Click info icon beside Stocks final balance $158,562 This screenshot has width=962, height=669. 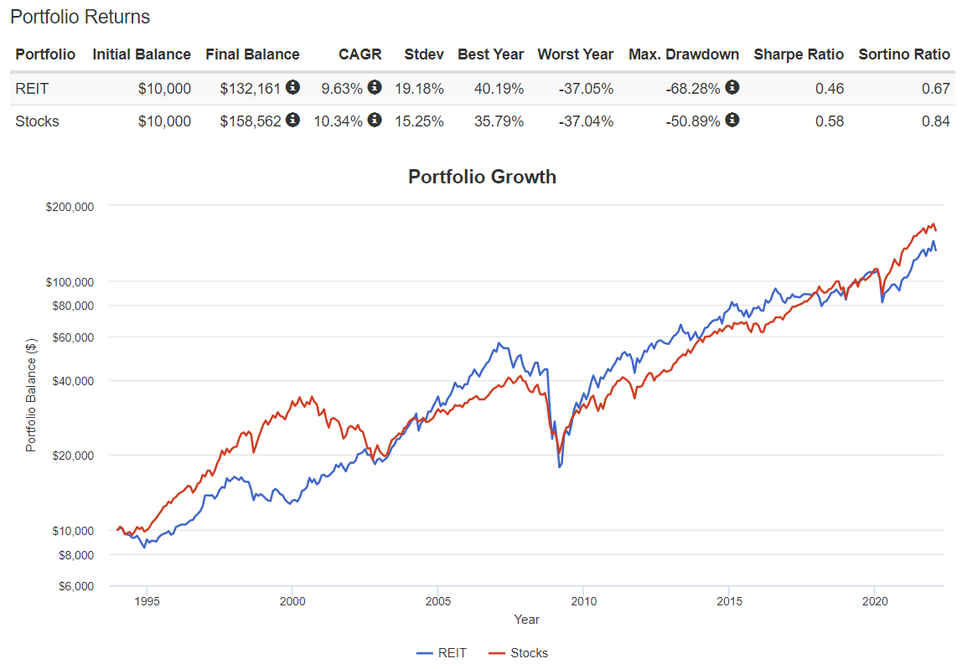point(292,121)
